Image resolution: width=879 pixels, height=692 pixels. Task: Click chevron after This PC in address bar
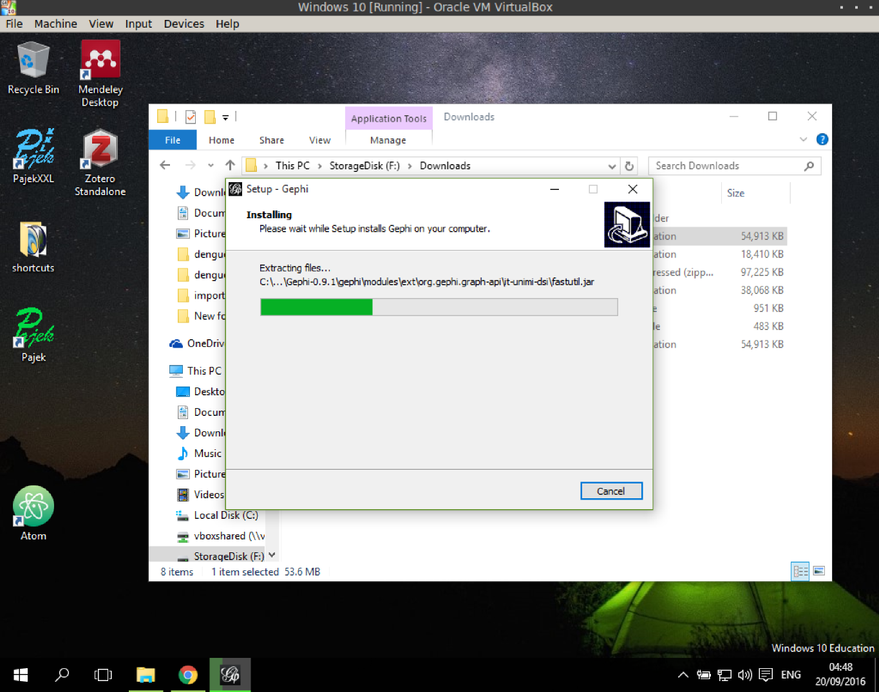click(319, 166)
